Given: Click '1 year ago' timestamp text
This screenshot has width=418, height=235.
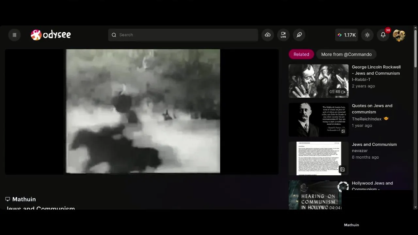Looking at the screenshot, I should click(x=362, y=126).
